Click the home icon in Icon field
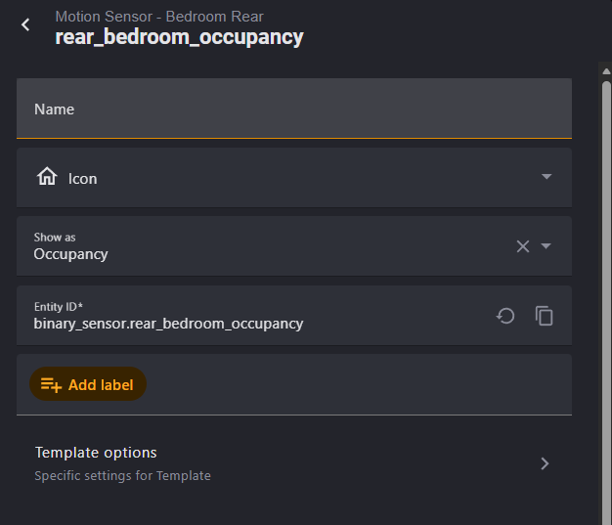 click(x=46, y=177)
